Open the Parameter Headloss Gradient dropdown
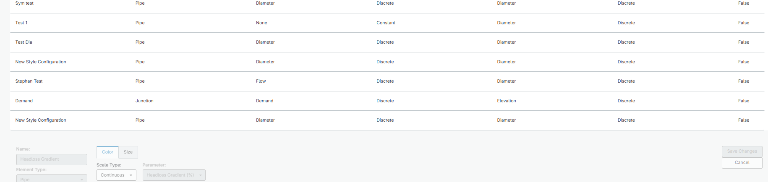768x182 pixels. coord(174,175)
